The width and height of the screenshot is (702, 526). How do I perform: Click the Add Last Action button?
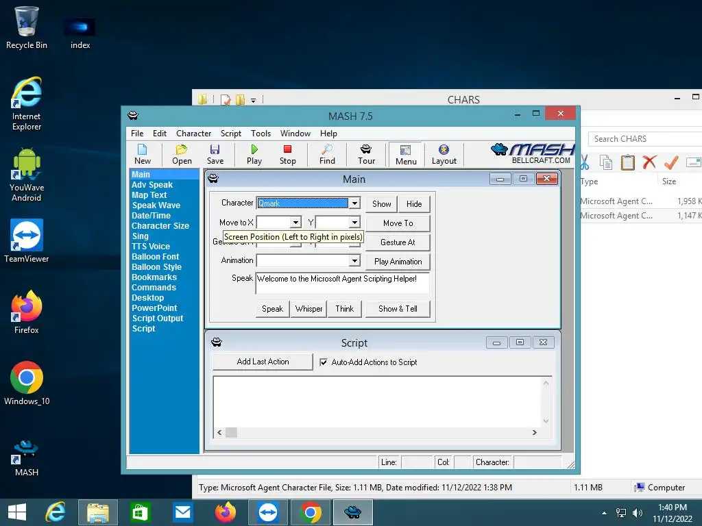click(x=263, y=362)
